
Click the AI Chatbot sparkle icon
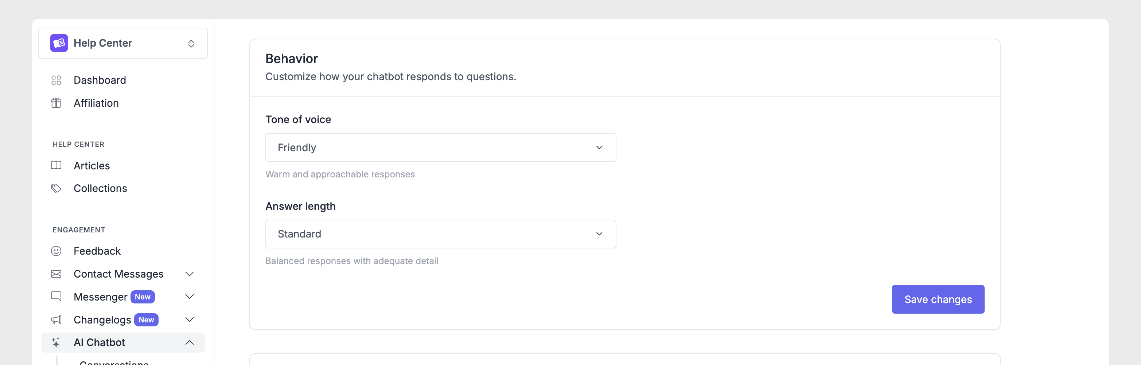click(x=56, y=342)
